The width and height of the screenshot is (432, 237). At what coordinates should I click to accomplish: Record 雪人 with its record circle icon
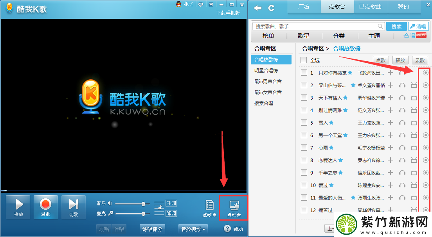[426, 123]
